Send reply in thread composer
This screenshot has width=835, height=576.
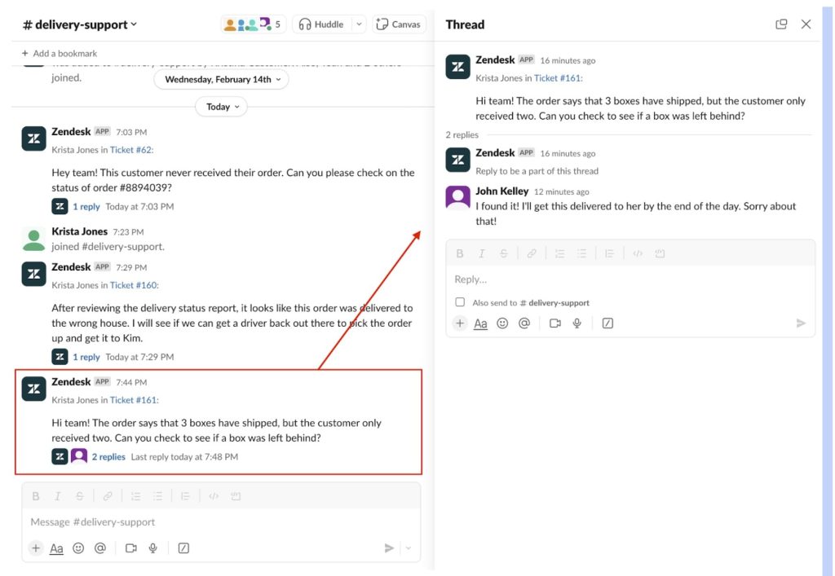coord(801,323)
